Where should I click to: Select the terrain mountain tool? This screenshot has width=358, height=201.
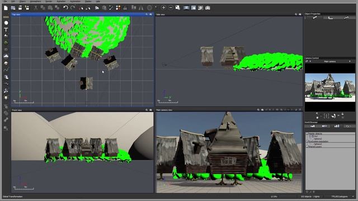[6, 36]
